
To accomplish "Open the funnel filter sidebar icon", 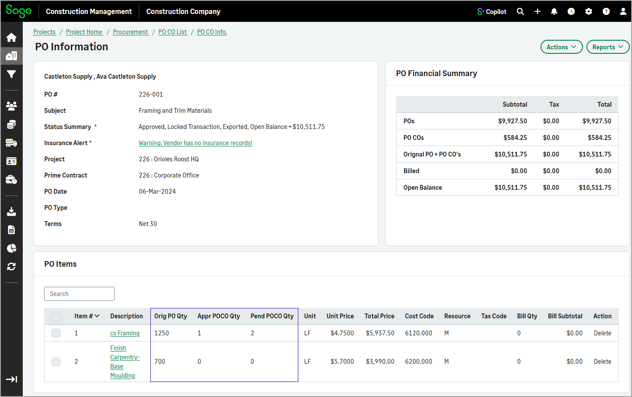I will tap(11, 74).
